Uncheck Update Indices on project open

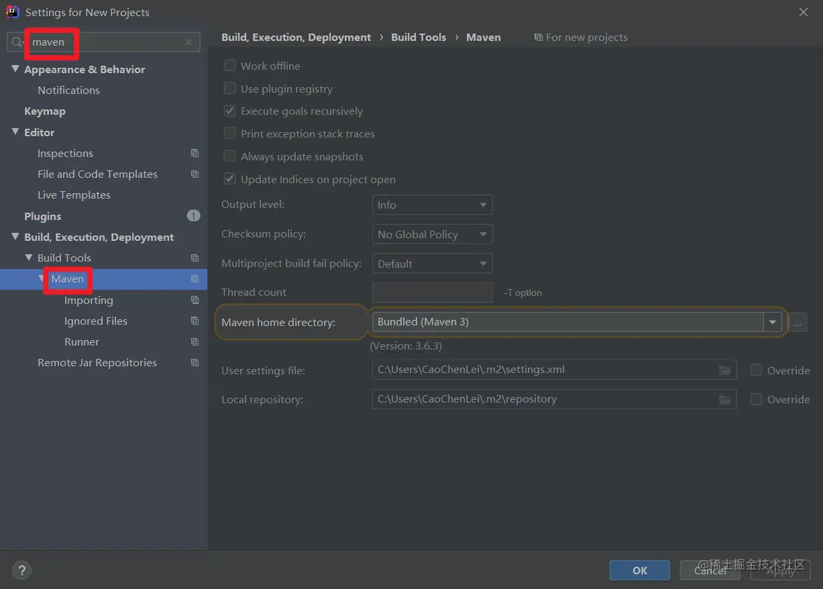(x=229, y=179)
